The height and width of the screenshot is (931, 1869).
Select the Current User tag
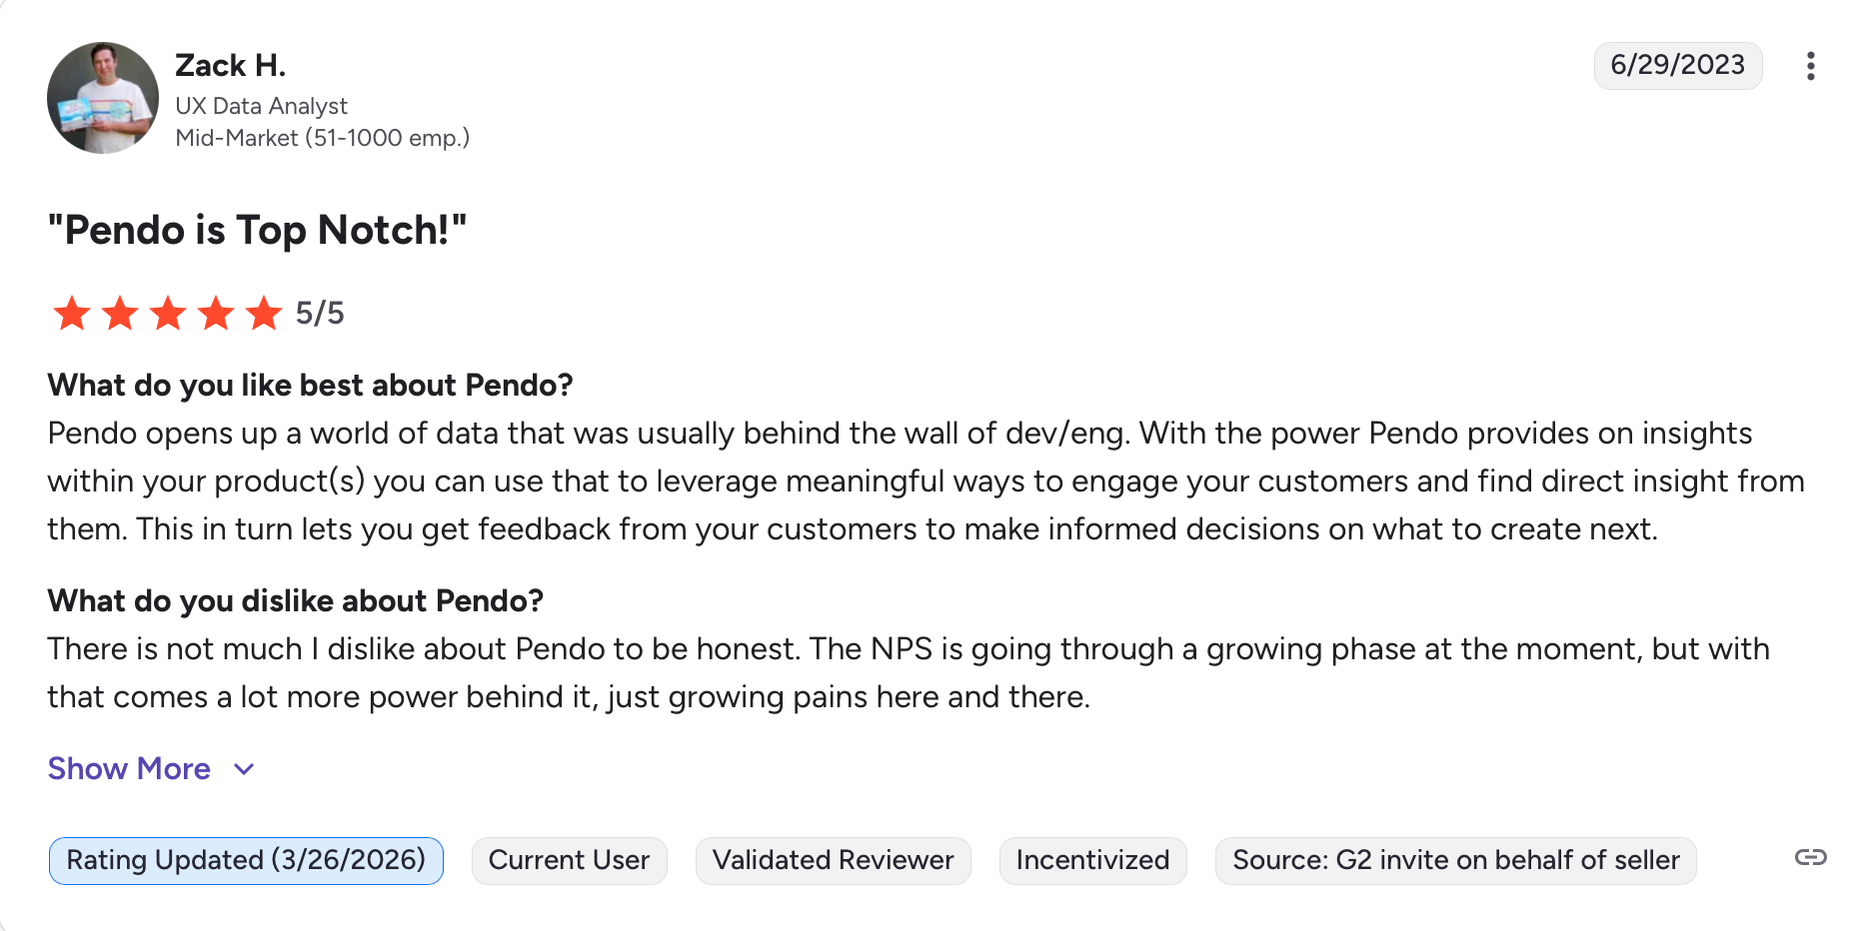[569, 860]
